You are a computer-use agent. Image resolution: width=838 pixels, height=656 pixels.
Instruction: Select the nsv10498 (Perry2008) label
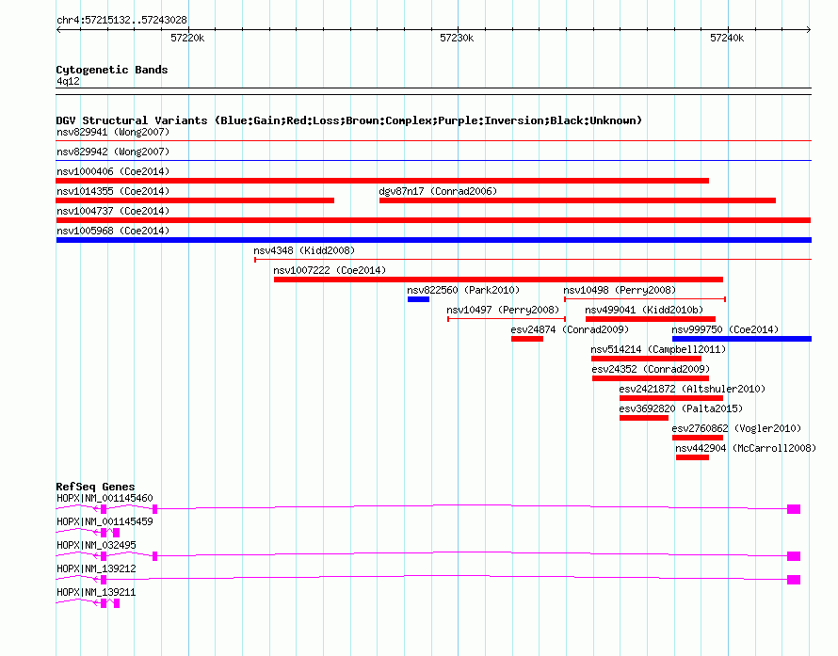[620, 290]
